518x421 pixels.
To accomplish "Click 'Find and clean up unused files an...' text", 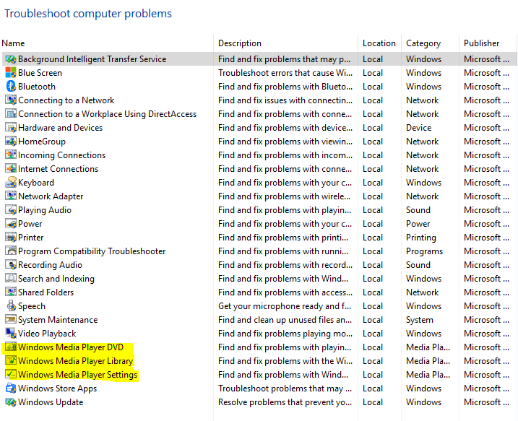I will click(x=285, y=320).
